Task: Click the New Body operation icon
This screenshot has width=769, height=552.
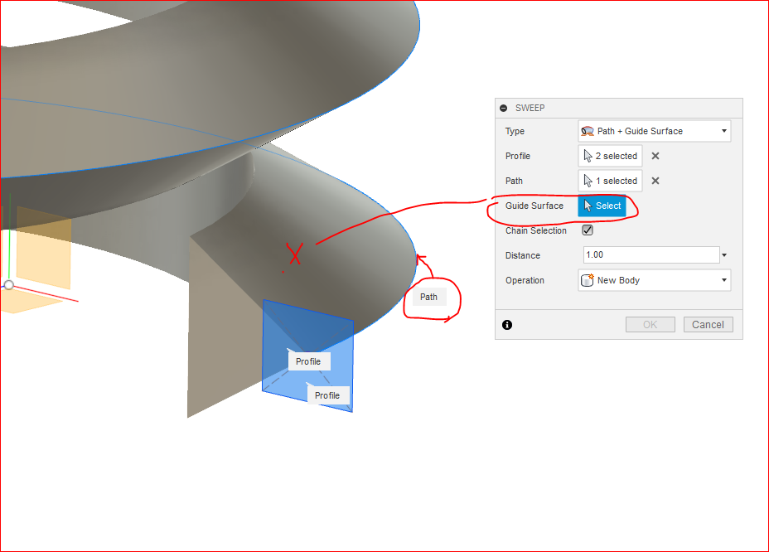Action: (589, 280)
